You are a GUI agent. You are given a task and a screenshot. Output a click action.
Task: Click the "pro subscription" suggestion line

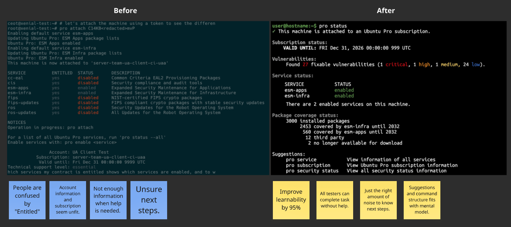pyautogui.click(x=372, y=165)
